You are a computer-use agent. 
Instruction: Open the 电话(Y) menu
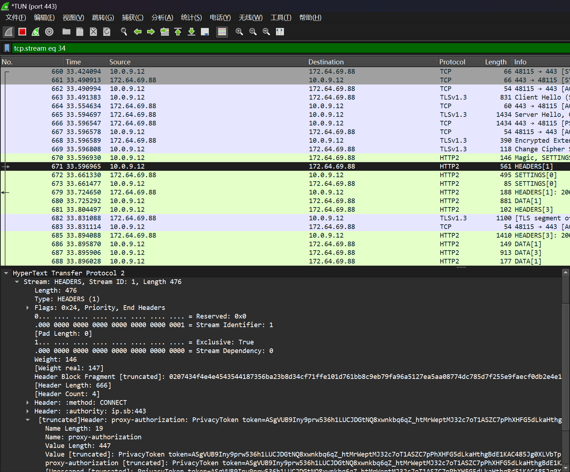click(220, 18)
